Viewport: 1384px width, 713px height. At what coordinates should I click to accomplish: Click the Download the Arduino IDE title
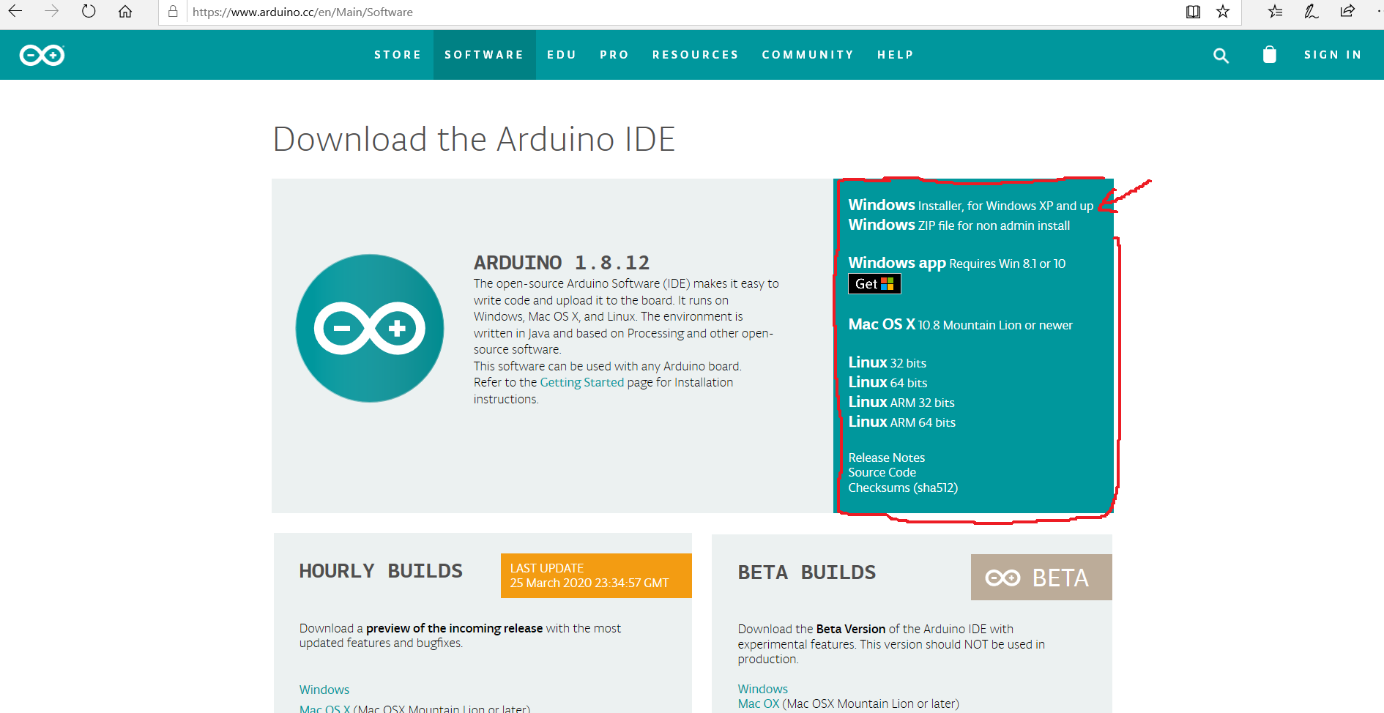coord(474,139)
